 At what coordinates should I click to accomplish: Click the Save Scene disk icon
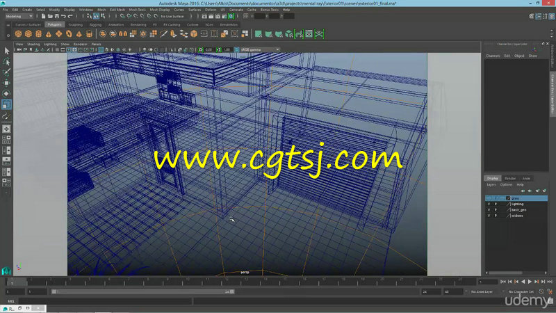click(57, 16)
